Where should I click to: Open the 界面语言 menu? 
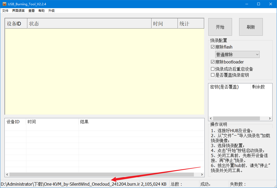(x=18, y=11)
